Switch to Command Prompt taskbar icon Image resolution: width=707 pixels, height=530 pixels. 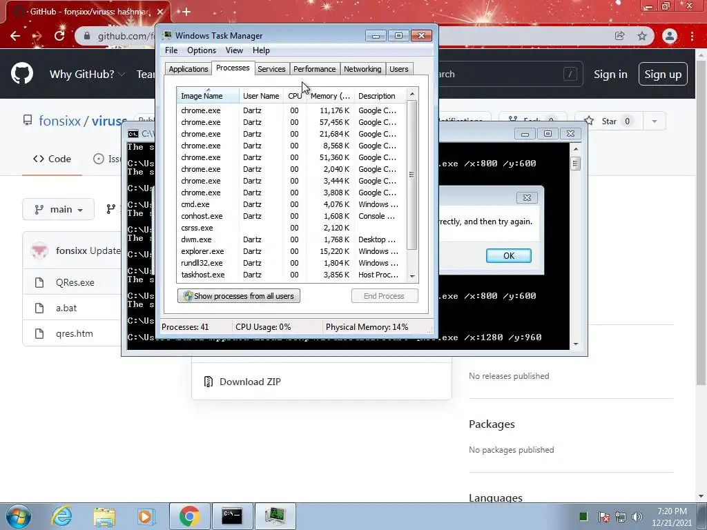tap(232, 516)
